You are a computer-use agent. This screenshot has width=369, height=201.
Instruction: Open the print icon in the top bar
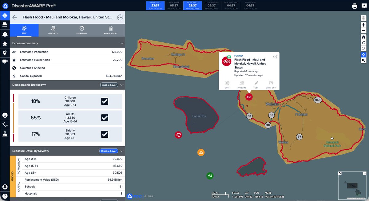click(x=355, y=6)
